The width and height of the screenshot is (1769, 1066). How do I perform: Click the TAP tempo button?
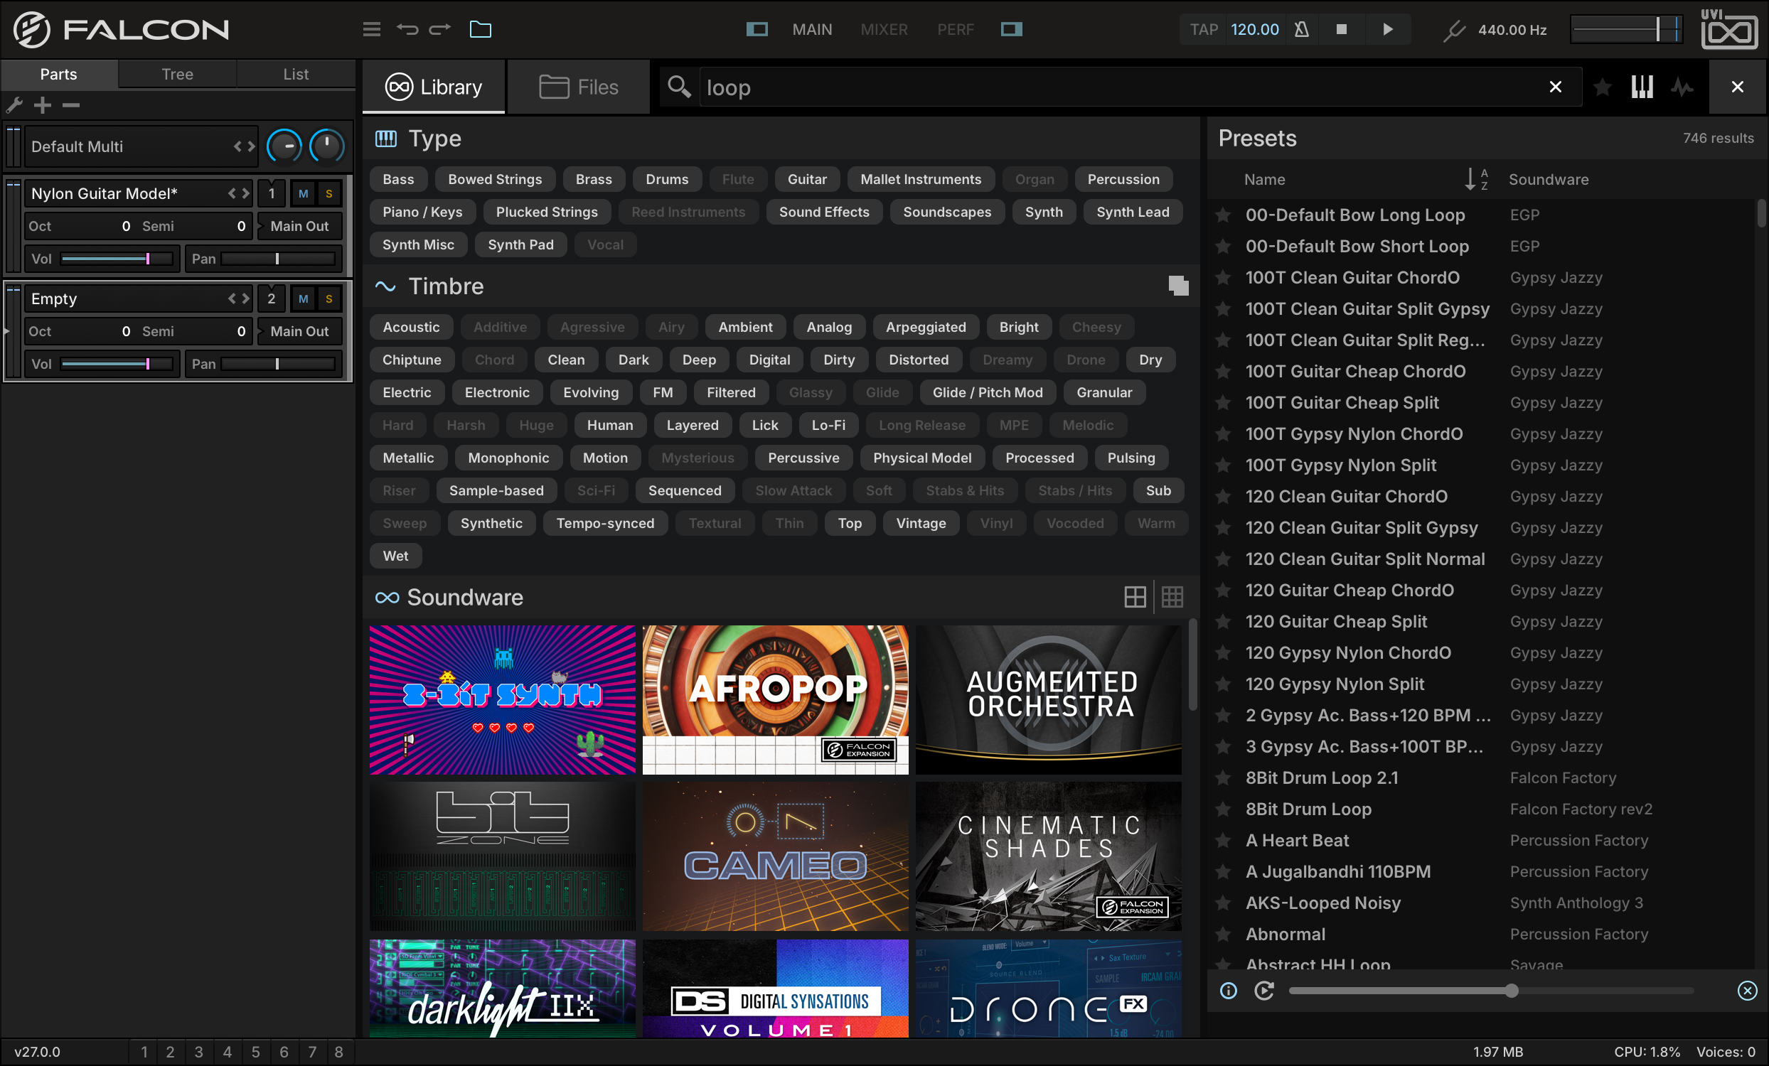pyautogui.click(x=1203, y=29)
